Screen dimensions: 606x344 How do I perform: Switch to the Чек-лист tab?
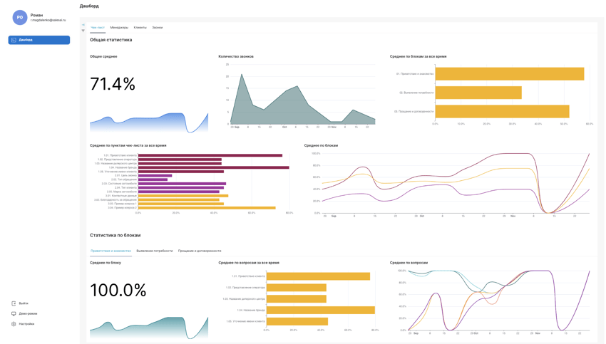pos(98,28)
